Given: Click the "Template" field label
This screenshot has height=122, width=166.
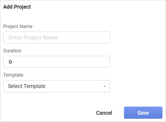Looking at the screenshot, I should [x=13, y=75].
